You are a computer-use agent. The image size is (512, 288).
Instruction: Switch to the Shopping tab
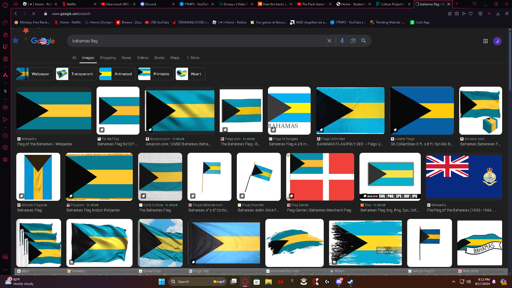(108, 58)
